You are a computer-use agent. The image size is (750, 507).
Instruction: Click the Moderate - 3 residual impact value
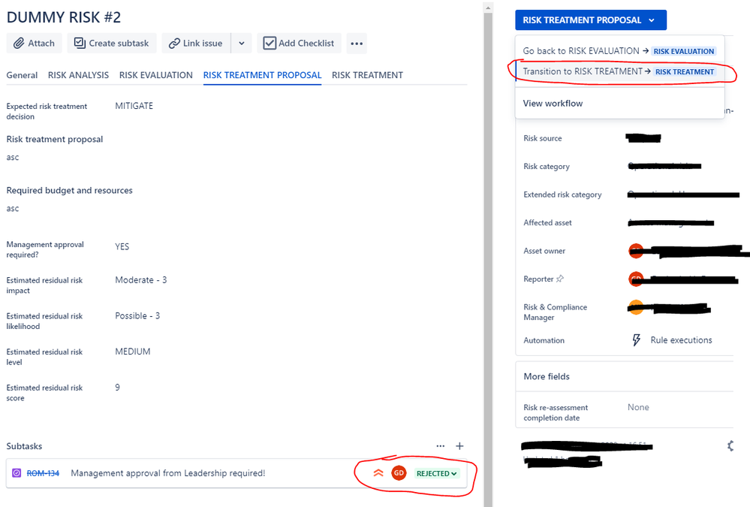click(x=140, y=280)
